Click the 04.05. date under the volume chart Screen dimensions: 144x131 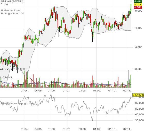pyautogui.click(x=38, y=91)
